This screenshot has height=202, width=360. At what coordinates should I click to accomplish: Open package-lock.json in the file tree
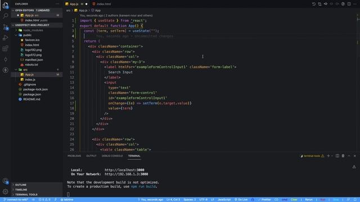click(x=35, y=89)
